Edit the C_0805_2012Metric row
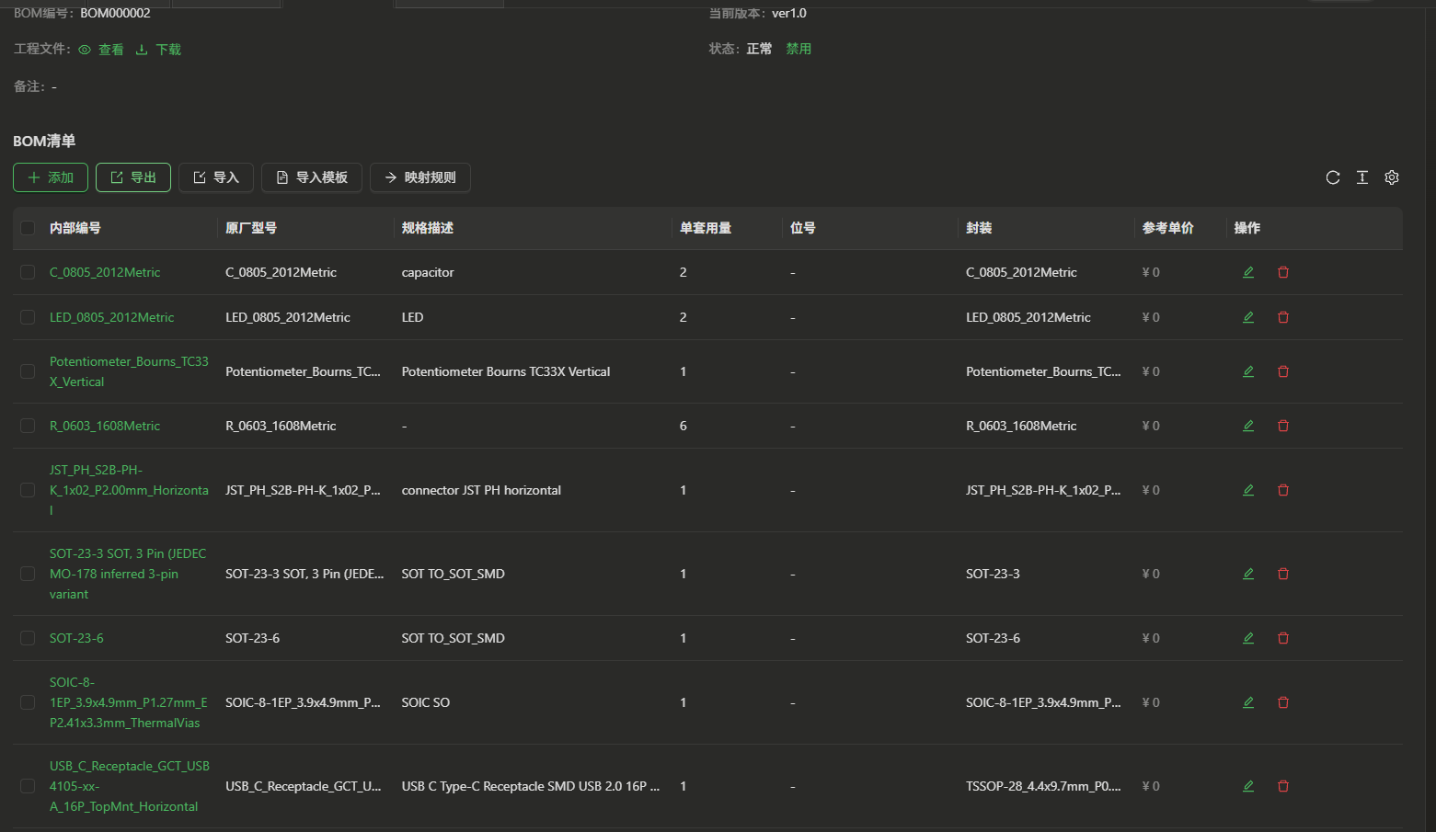The height and width of the screenshot is (832, 1436). pos(1248,272)
